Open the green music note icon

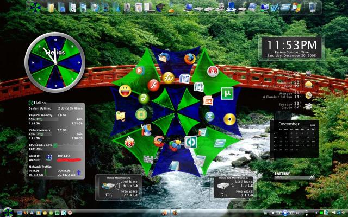[144, 99]
